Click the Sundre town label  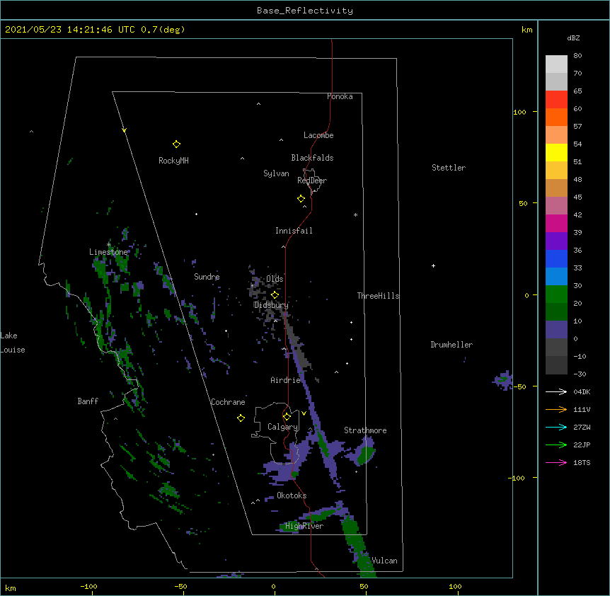click(x=207, y=277)
